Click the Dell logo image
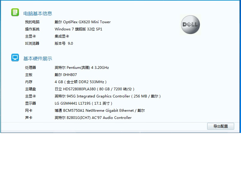 (190, 25)
